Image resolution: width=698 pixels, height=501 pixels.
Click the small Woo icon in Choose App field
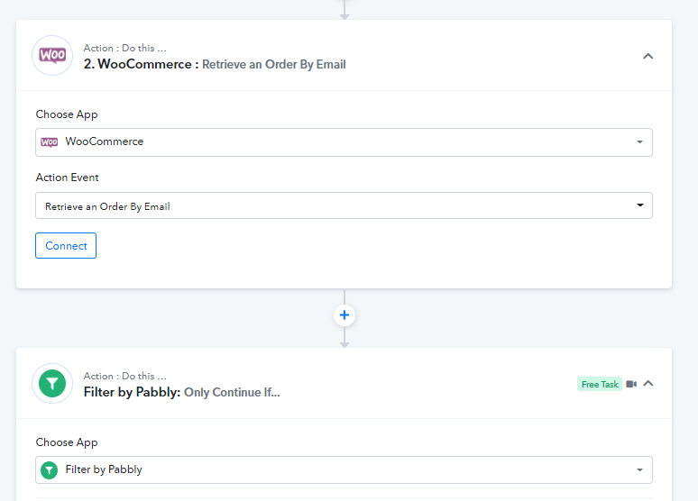[x=50, y=142]
